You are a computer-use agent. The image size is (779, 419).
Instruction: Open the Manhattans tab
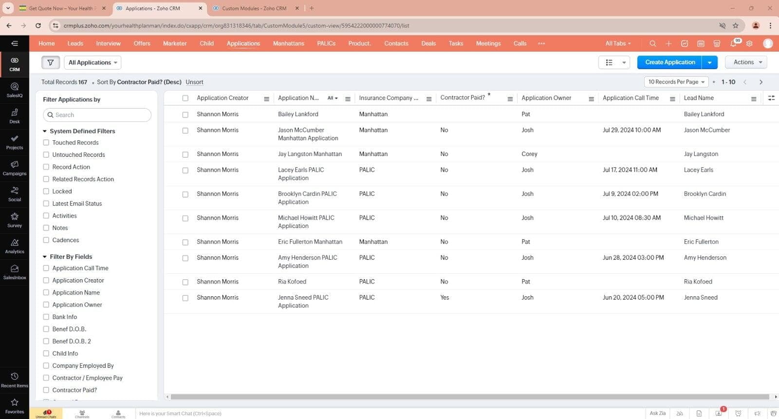click(x=288, y=43)
